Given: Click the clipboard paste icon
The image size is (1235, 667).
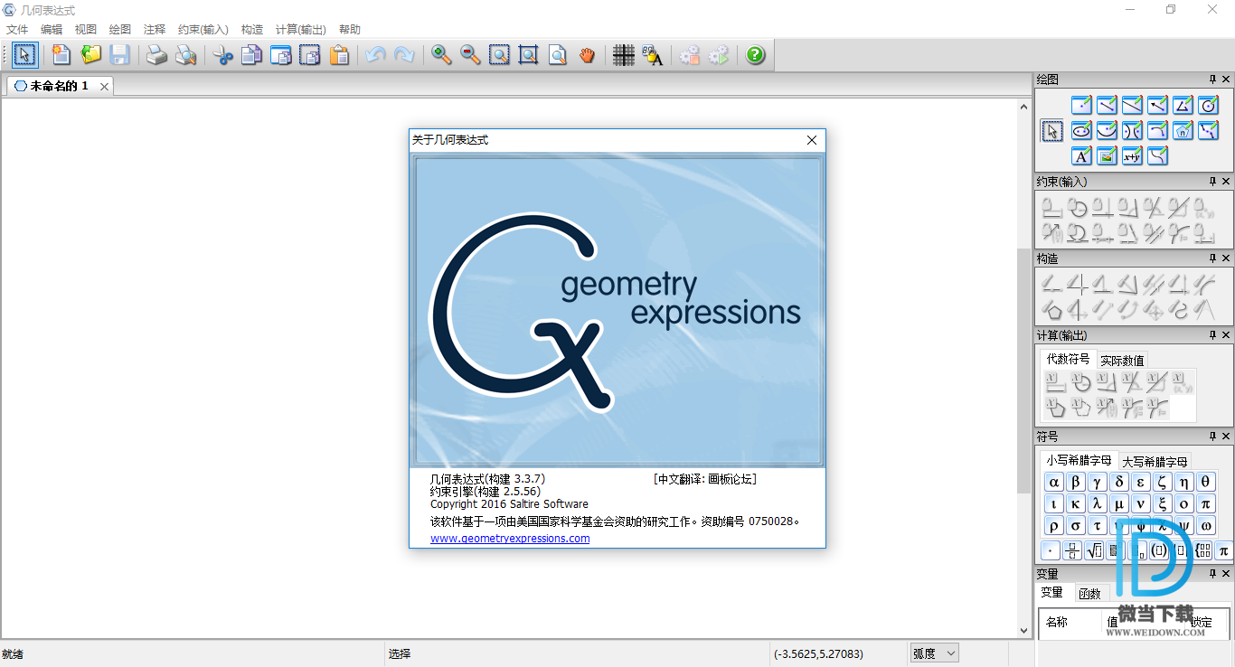Looking at the screenshot, I should [339, 55].
